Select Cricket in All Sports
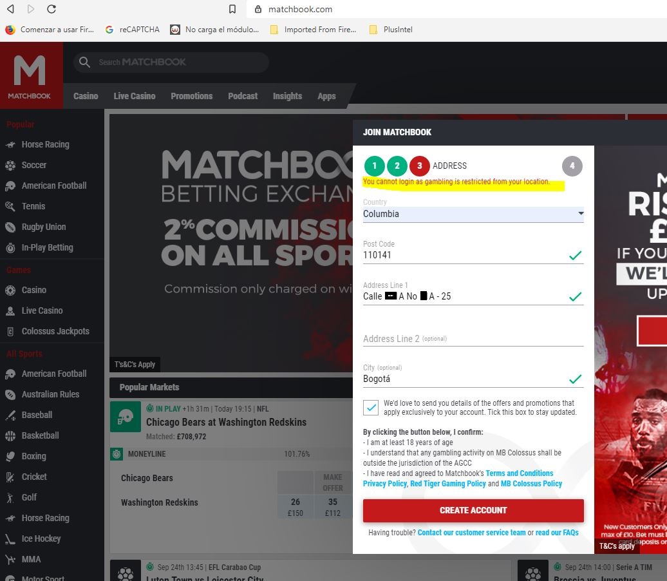667x581 pixels. click(52, 477)
